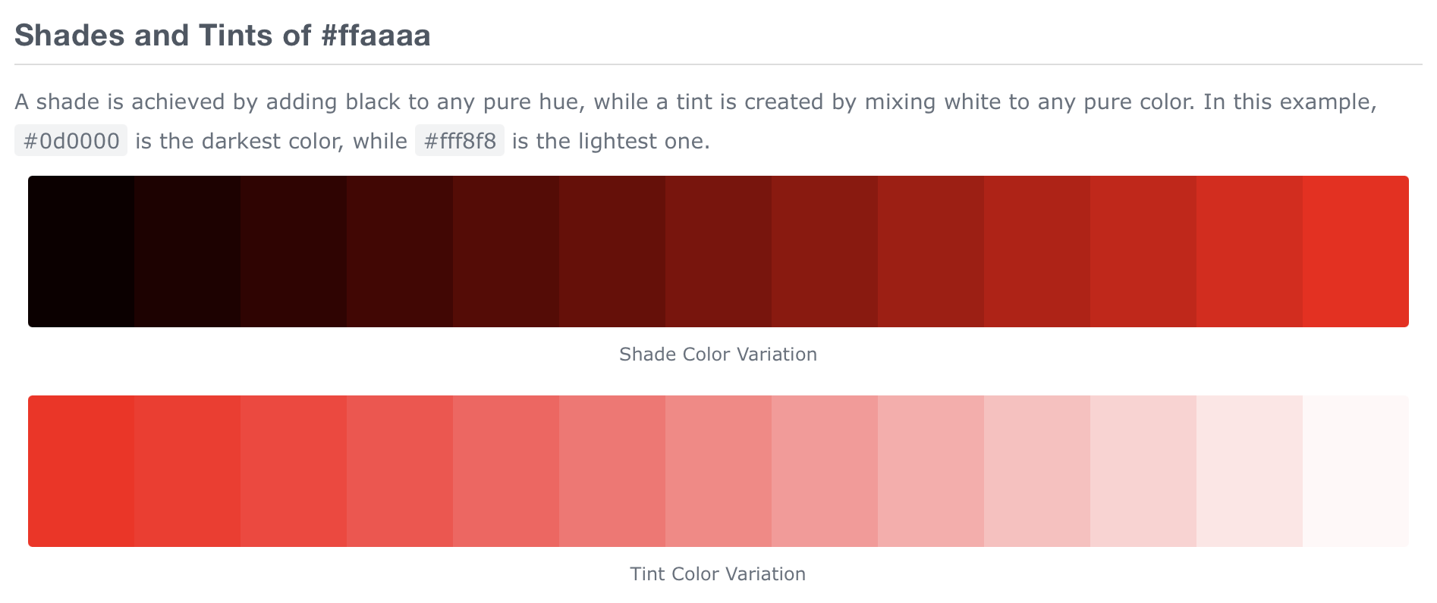Click the Shades and Tints of #ffaaaa heading
Viewport: 1437px width, 603px height.
222,36
